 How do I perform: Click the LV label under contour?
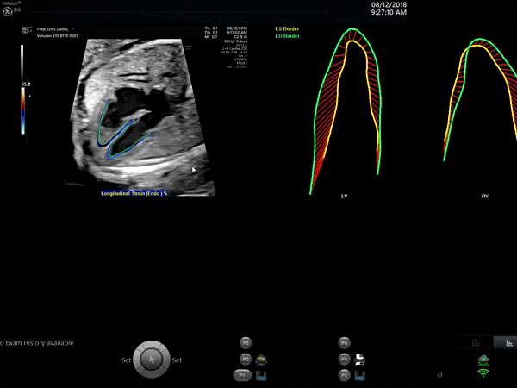pos(344,197)
